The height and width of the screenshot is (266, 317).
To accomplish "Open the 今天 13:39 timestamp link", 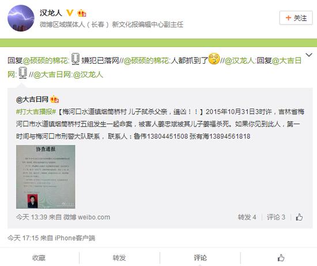I will (31, 217).
